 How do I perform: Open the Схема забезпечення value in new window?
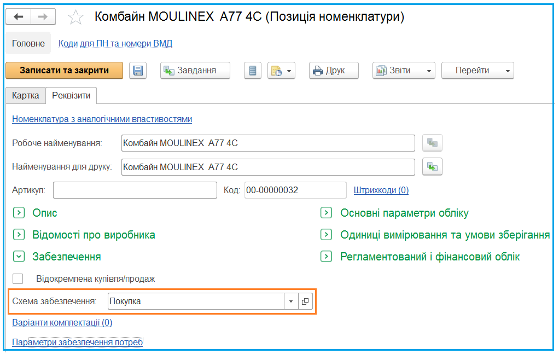coord(305,301)
